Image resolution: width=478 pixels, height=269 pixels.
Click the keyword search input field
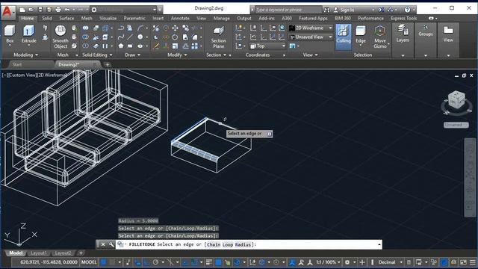(x=288, y=10)
